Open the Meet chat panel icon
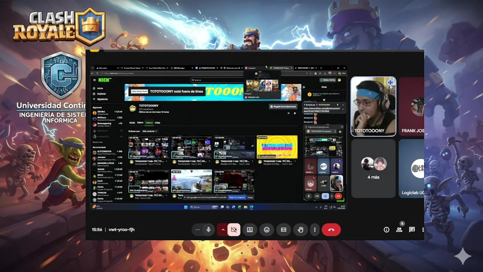 click(412, 230)
